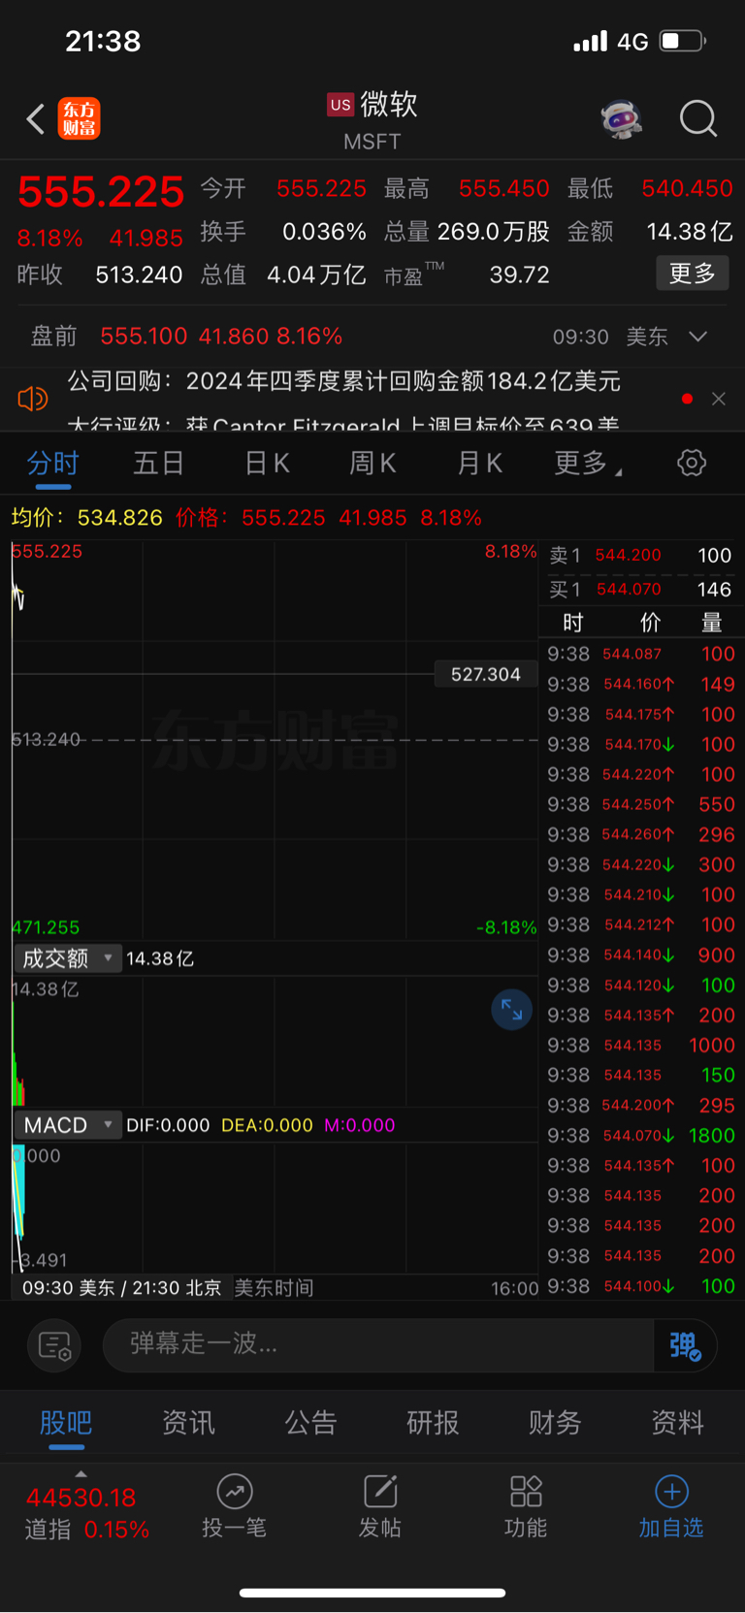Screen dimensions: 745x1613
Task: Tap the 527.304 crosshair price label
Action: coord(486,674)
